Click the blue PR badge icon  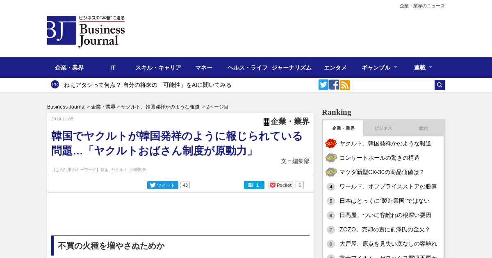tap(55, 84)
